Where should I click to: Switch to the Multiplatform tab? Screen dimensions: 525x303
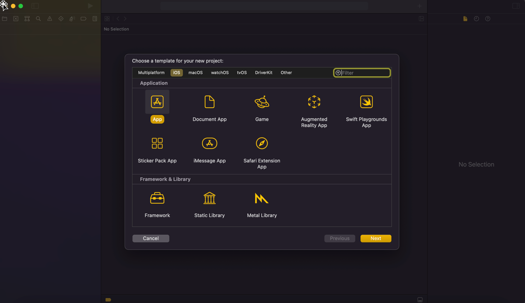(x=151, y=73)
